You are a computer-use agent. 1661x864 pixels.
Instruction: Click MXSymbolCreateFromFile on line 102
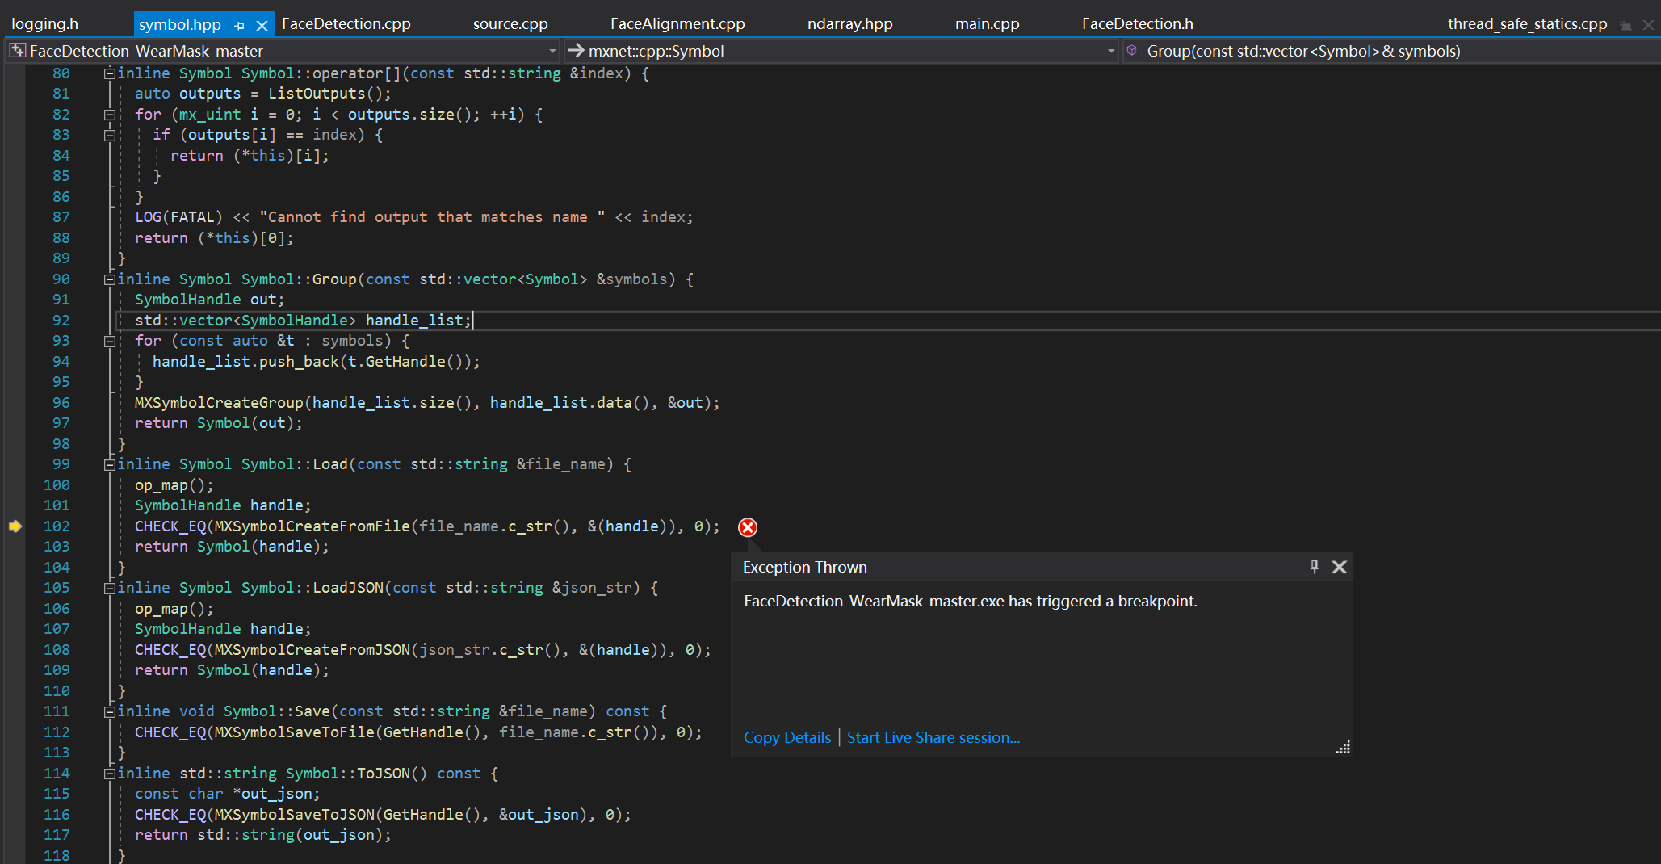[x=312, y=526]
